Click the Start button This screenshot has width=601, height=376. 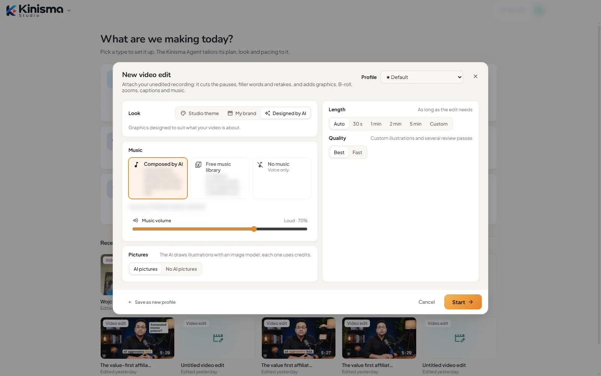click(x=463, y=302)
